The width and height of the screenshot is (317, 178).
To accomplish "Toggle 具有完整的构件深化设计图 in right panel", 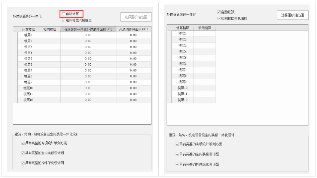I will click(177, 165).
